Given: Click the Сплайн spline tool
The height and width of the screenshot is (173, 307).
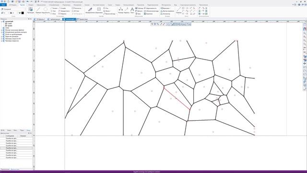Looking at the screenshot, I should coord(62,8).
